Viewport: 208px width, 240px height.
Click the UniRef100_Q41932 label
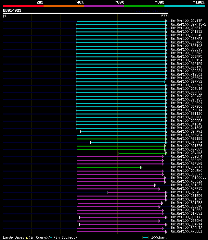pos(187,31)
